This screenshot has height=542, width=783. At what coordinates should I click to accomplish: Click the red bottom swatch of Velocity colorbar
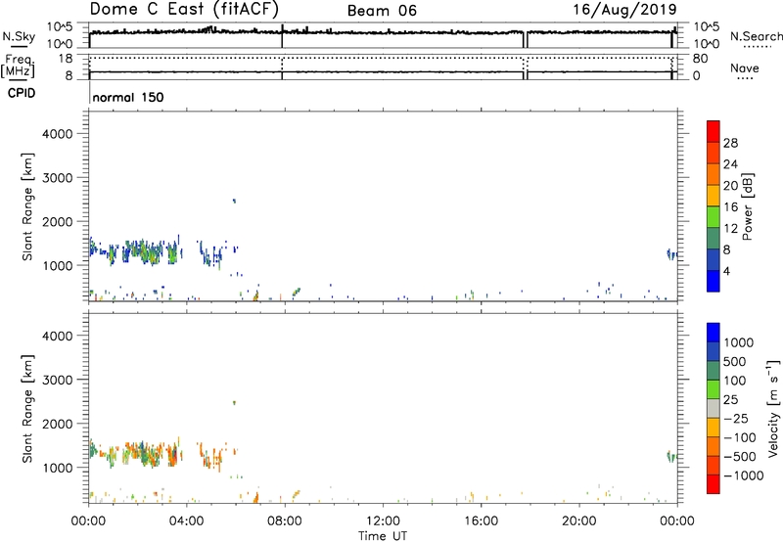(714, 484)
